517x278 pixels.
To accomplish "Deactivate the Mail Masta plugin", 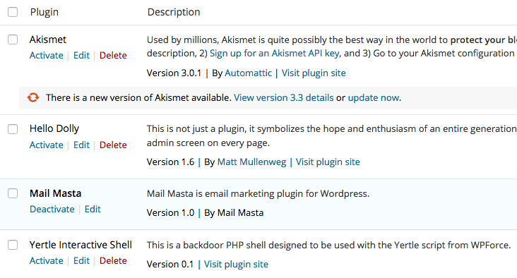I will coord(52,209).
